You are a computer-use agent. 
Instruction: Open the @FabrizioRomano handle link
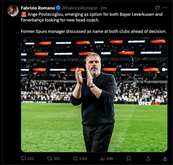point(79,8)
